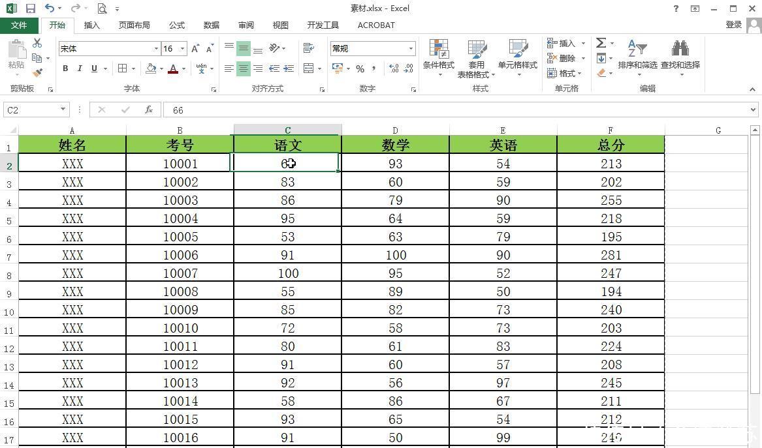Open the 文件 file menu button

coord(19,25)
